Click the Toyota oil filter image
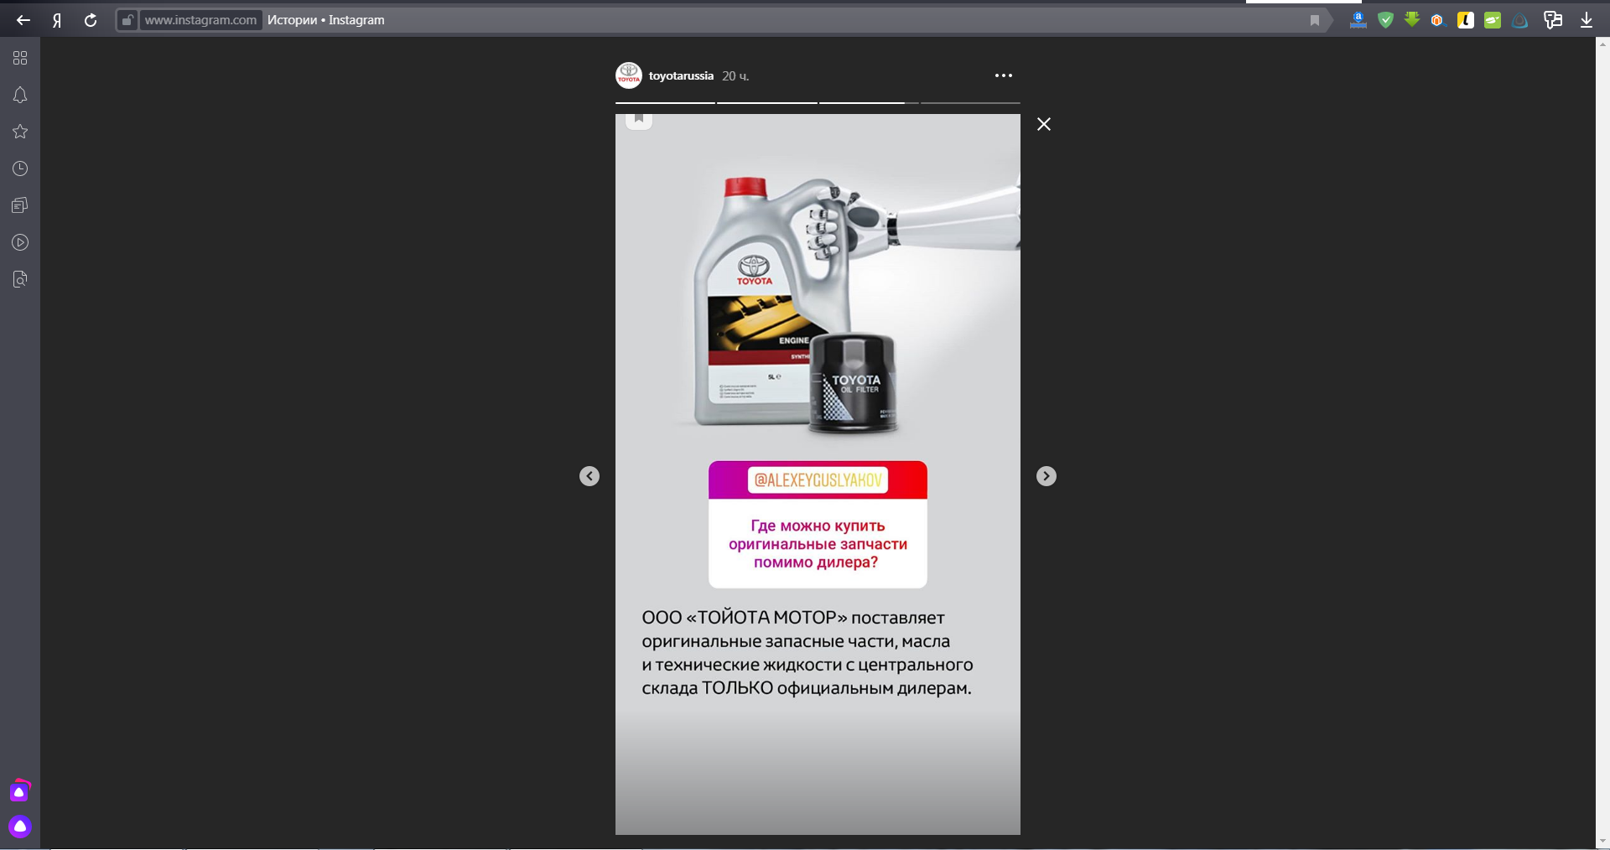The height and width of the screenshot is (850, 1610). (x=855, y=383)
